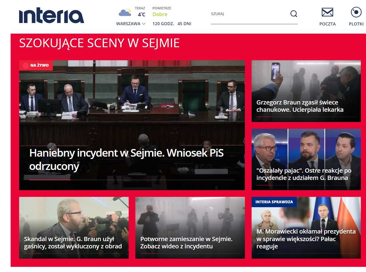Open the Szokujące sceny w Sejmie heading
The height and width of the screenshot is (272, 366).
click(x=99, y=43)
